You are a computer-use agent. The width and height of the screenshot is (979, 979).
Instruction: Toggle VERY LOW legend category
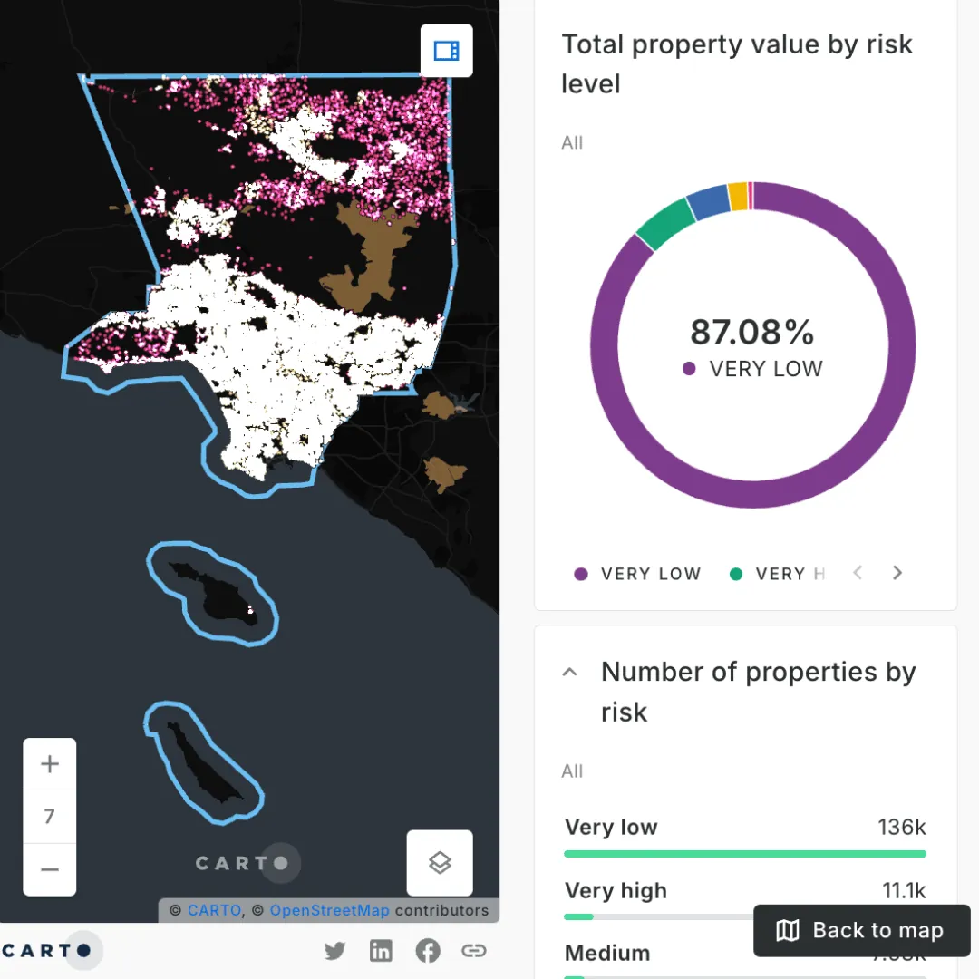pos(638,574)
